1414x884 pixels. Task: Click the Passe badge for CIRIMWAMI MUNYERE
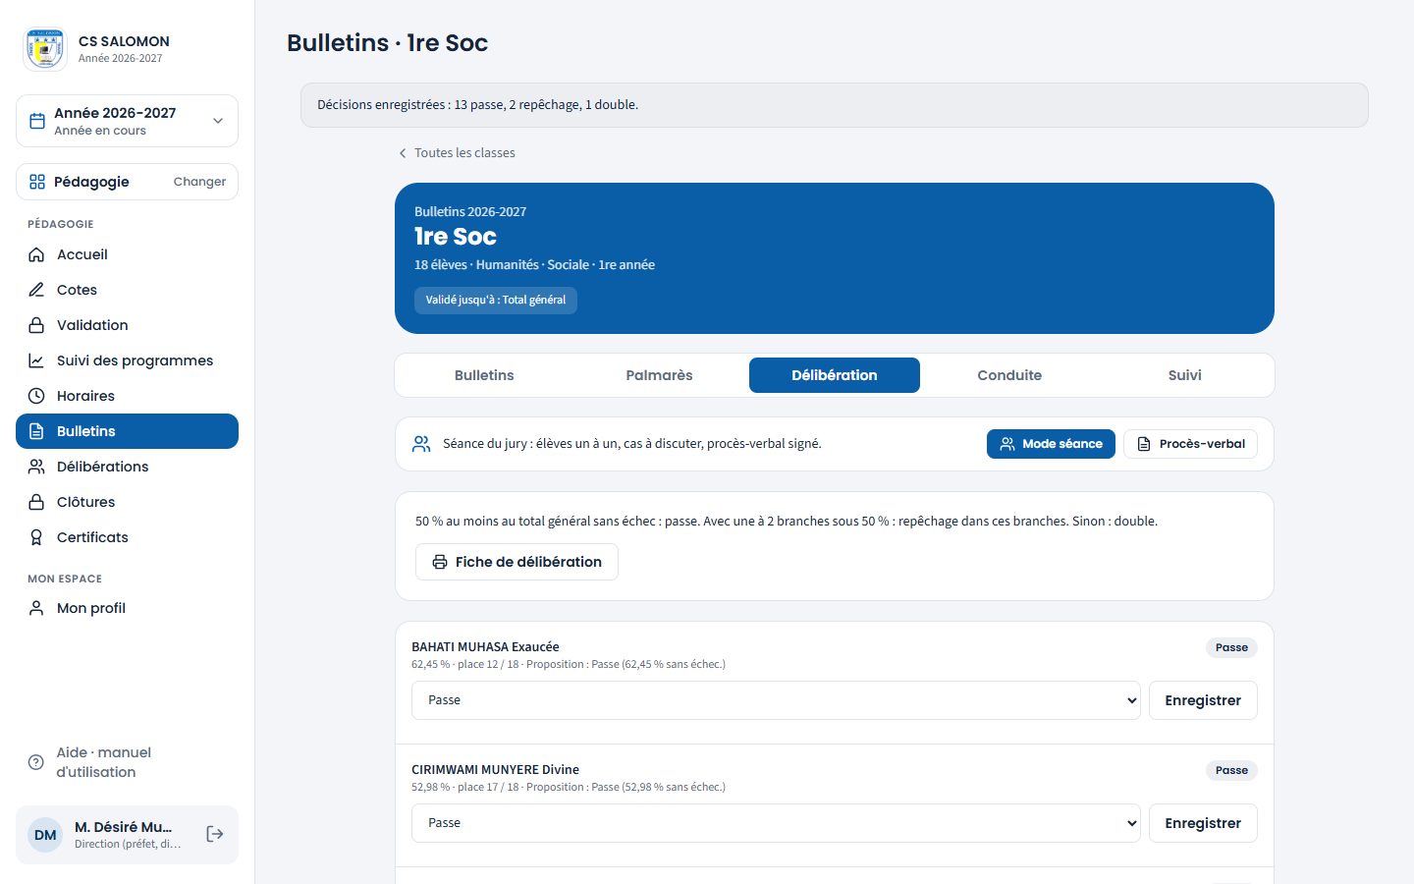pos(1231,770)
